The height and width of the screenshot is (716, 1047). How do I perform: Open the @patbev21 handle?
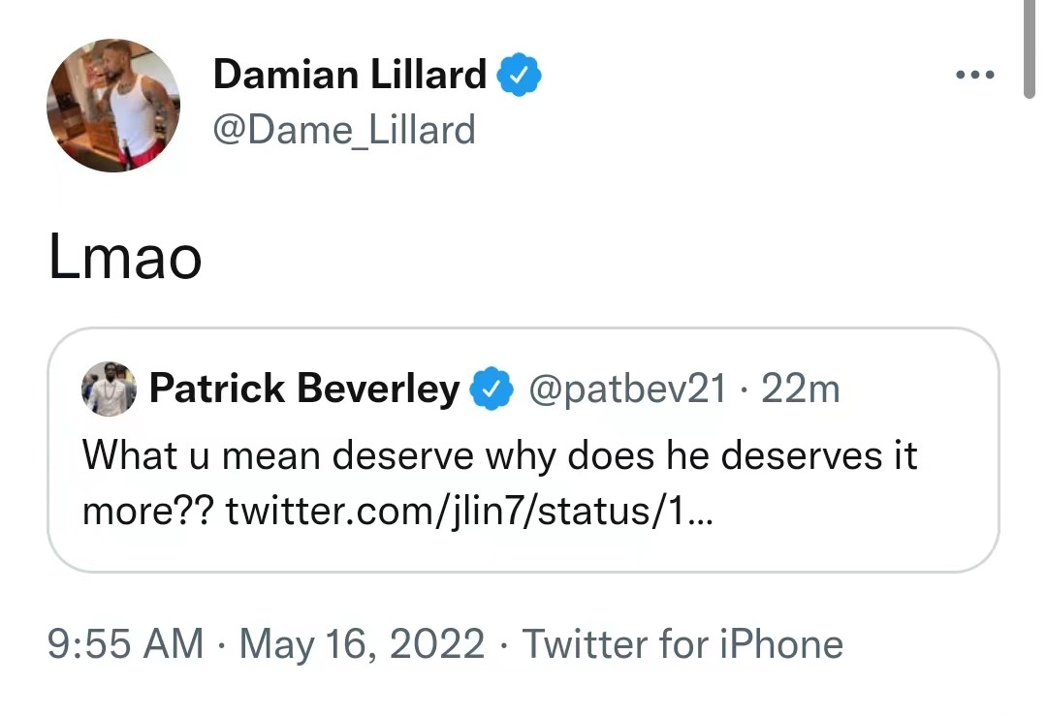625,389
